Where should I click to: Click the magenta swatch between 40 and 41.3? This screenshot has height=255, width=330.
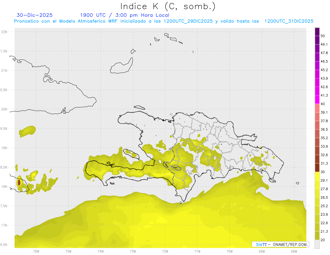click(317, 100)
